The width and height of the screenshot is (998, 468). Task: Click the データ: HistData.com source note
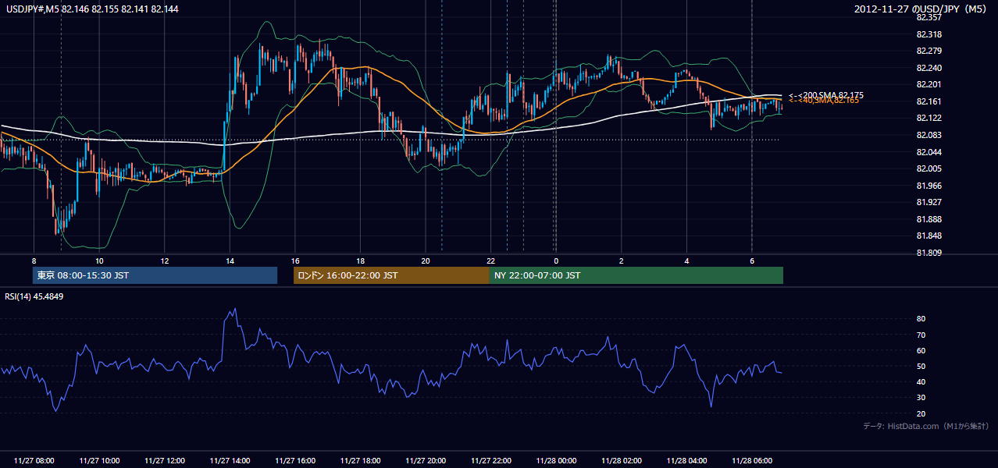[926, 427]
